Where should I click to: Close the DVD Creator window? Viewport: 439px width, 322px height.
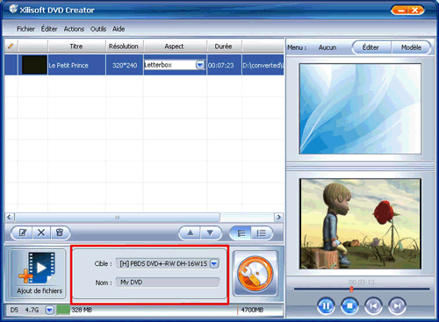415,11
